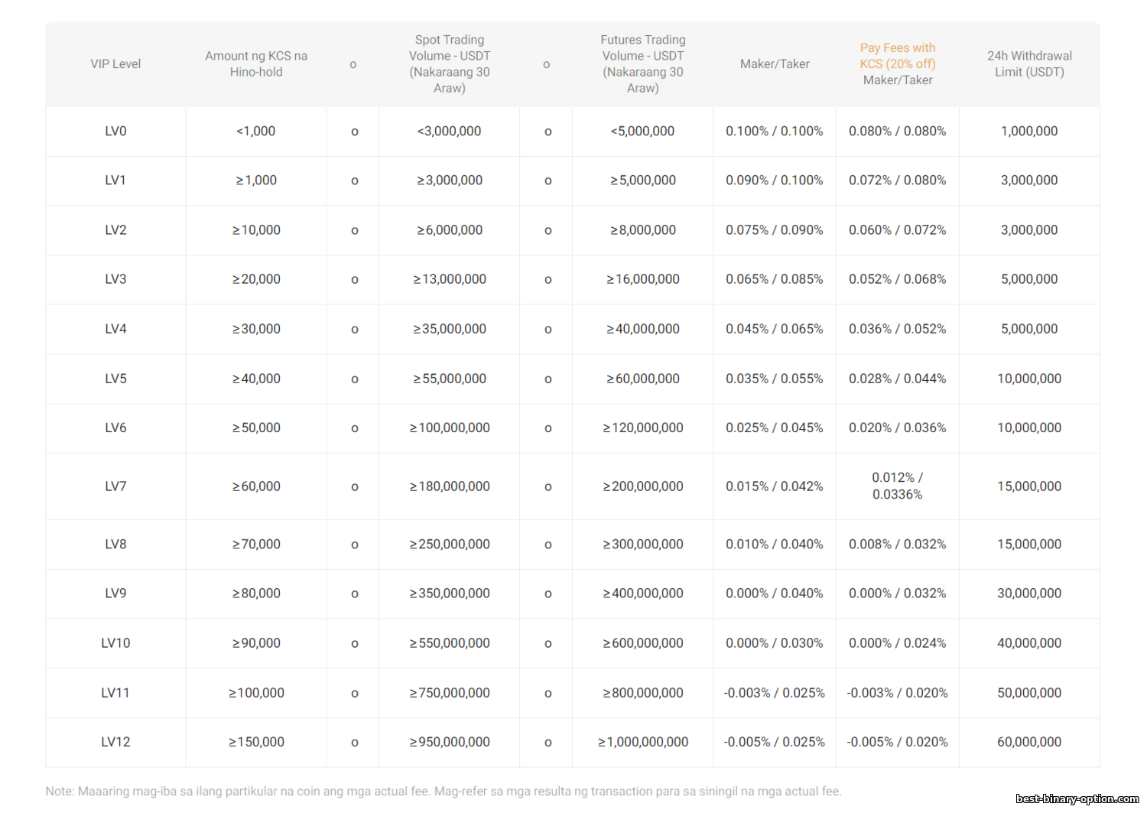Click the LV9 row label
The image size is (1147, 813).
115,593
